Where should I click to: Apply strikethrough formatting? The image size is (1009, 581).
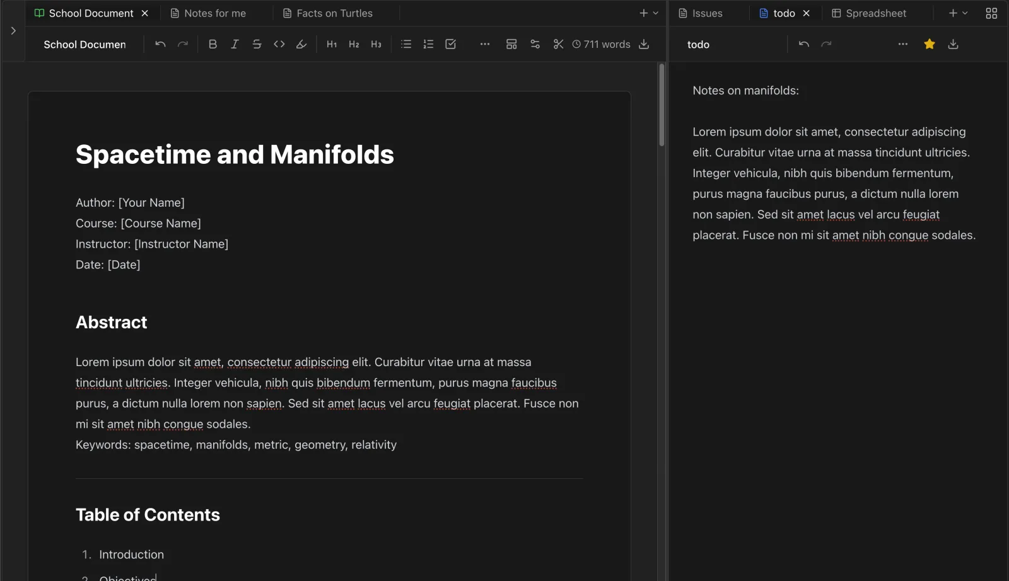257,44
